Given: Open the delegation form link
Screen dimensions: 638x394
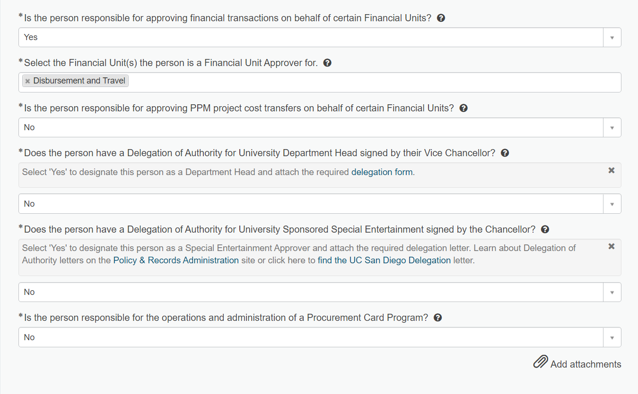Looking at the screenshot, I should click(x=382, y=172).
